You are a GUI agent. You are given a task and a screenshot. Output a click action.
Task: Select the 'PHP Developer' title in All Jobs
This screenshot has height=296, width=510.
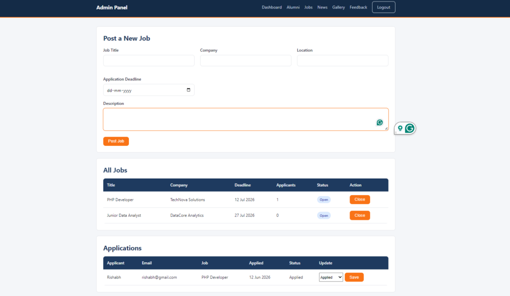click(x=121, y=200)
